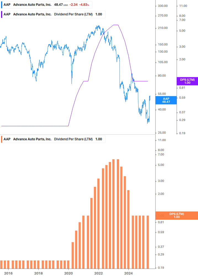Click the orange DPS (LTM) 1.00 axis tag

(176, 216)
